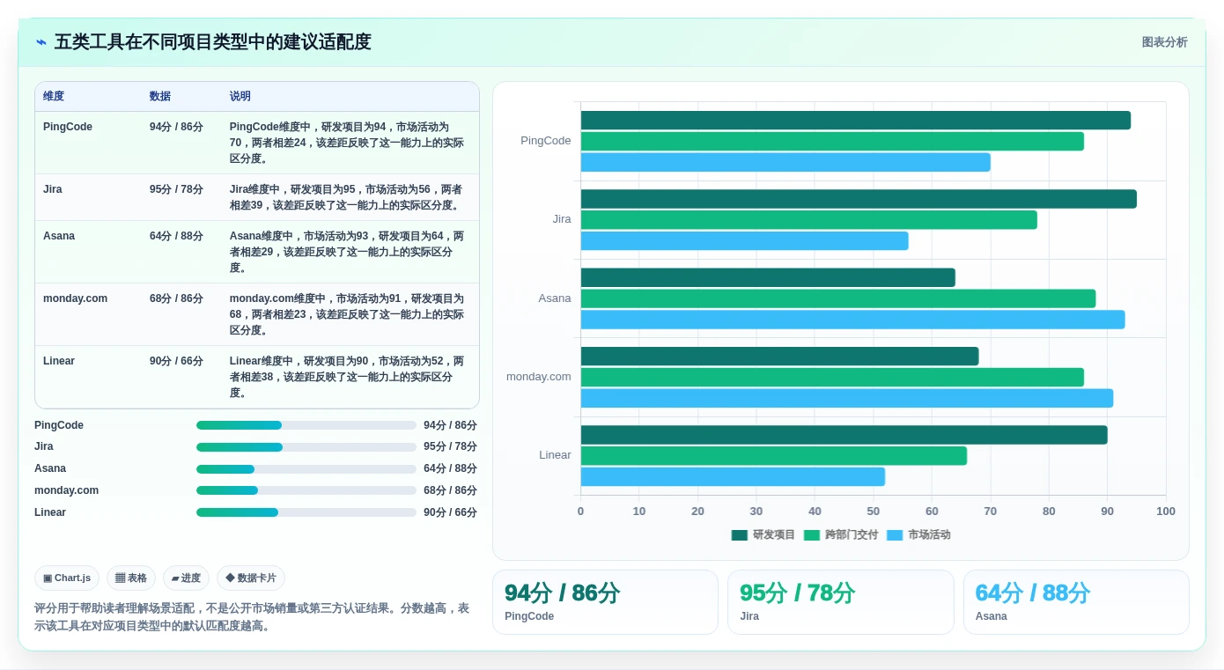The height and width of the screenshot is (670, 1224).
Task: Click the 五类工具 chart title heading
Action: click(213, 42)
